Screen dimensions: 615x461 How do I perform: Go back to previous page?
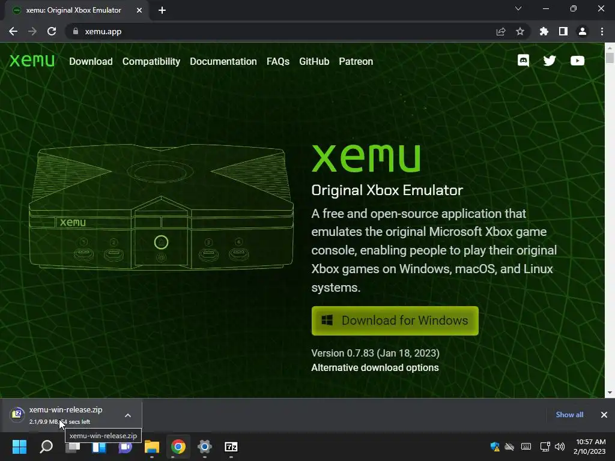click(x=13, y=31)
